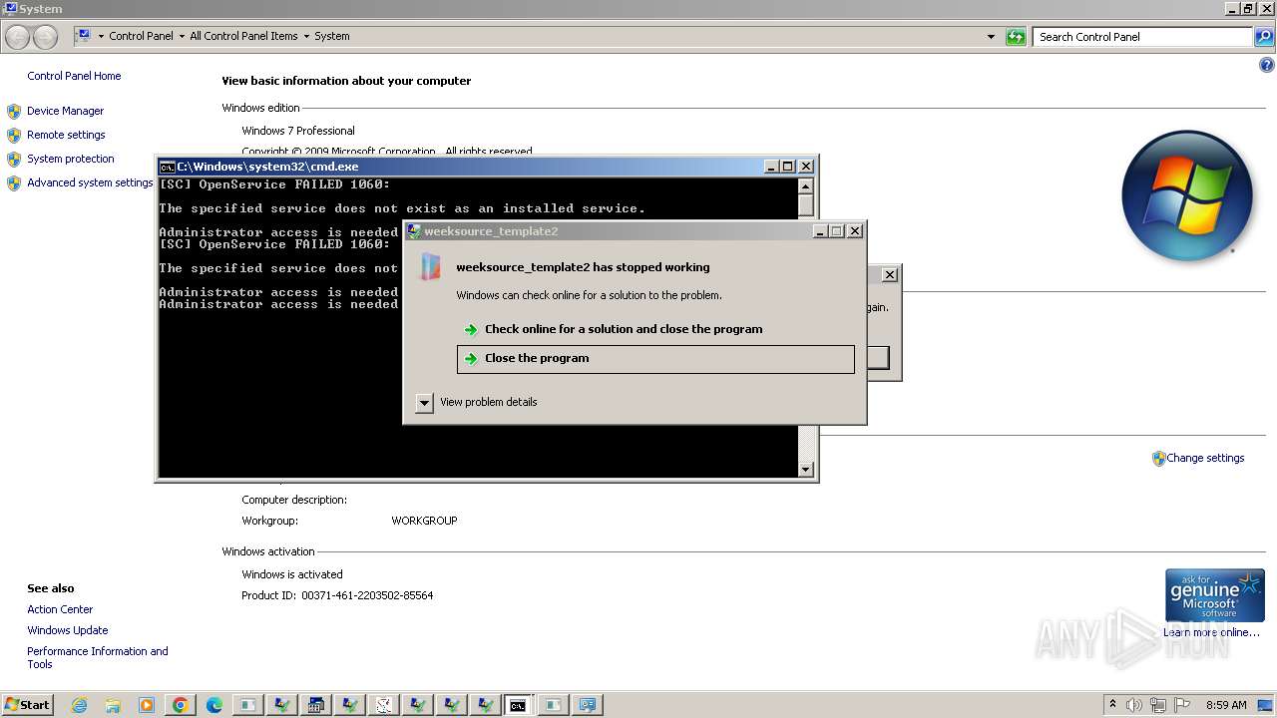Click the Windows logo image
This screenshot has height=718, width=1277.
(x=1186, y=195)
